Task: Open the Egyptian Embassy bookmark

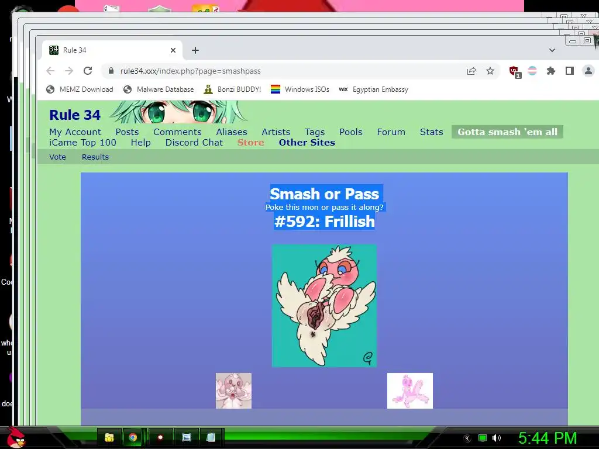Action: [374, 89]
